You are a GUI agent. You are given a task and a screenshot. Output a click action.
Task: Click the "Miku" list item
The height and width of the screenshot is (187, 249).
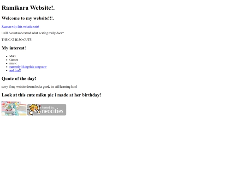(13, 56)
